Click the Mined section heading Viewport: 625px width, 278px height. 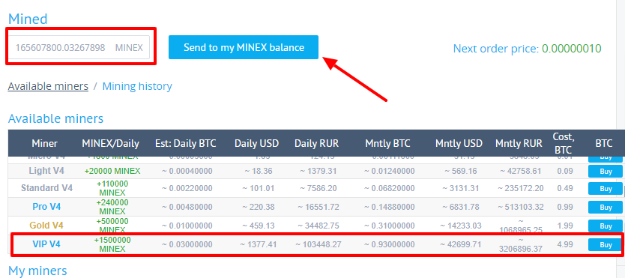(28, 19)
